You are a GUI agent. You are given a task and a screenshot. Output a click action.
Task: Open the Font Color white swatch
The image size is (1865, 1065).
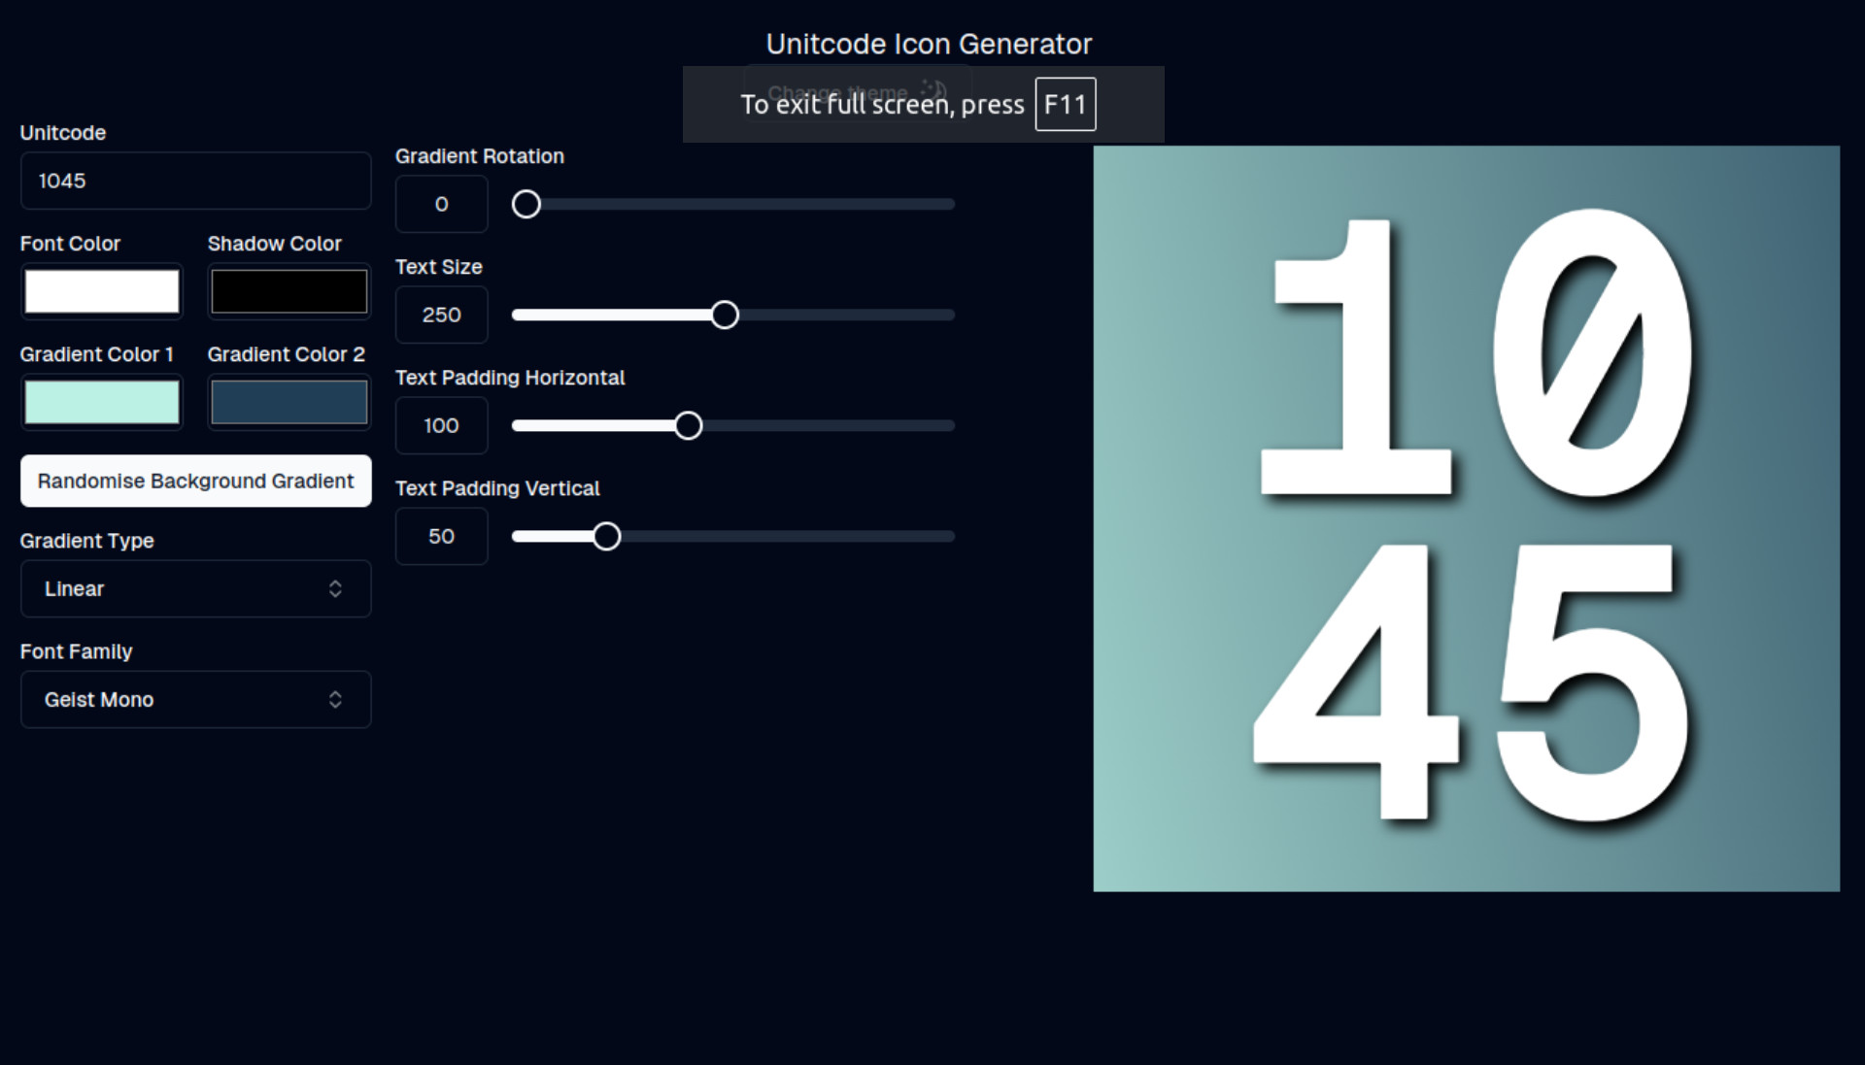click(x=102, y=291)
